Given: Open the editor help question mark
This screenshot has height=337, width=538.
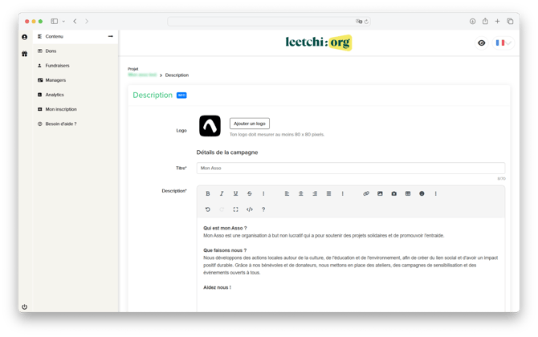Looking at the screenshot, I should point(263,209).
